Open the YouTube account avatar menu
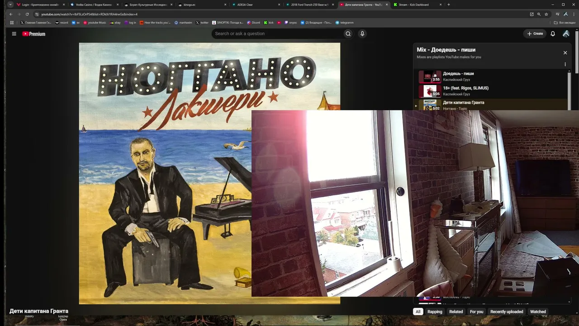Viewport: 579px width, 326px height. coord(566,34)
